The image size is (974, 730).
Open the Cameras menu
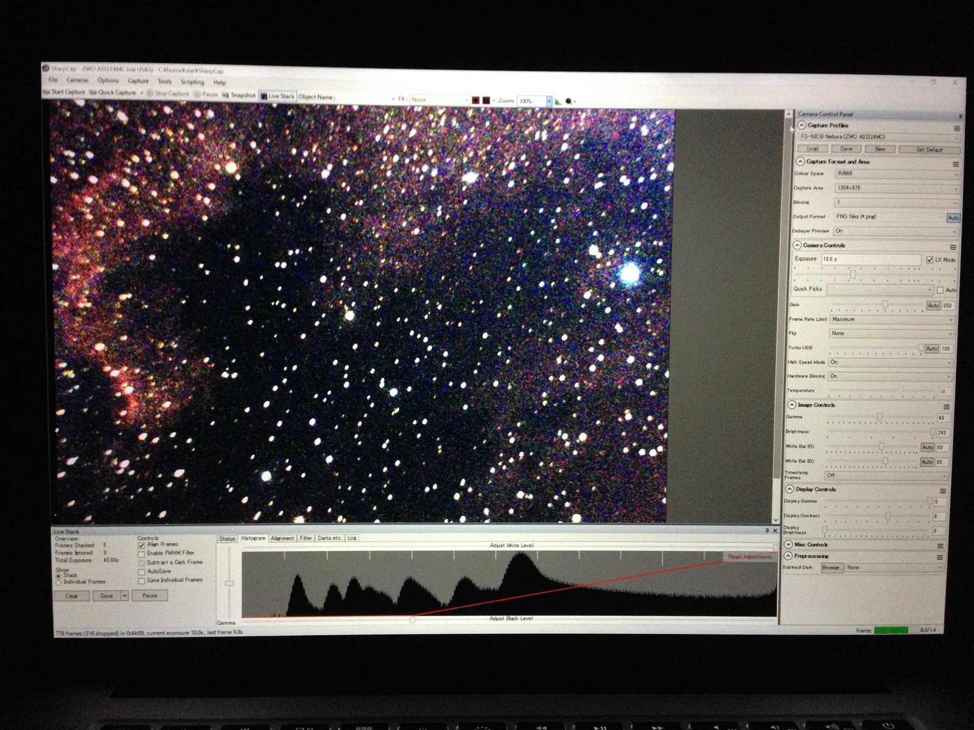77,80
